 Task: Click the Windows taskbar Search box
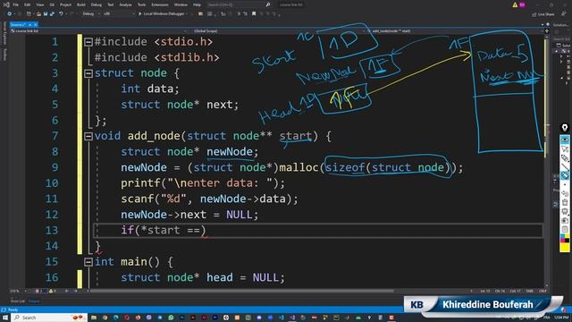pyautogui.click(x=49, y=318)
